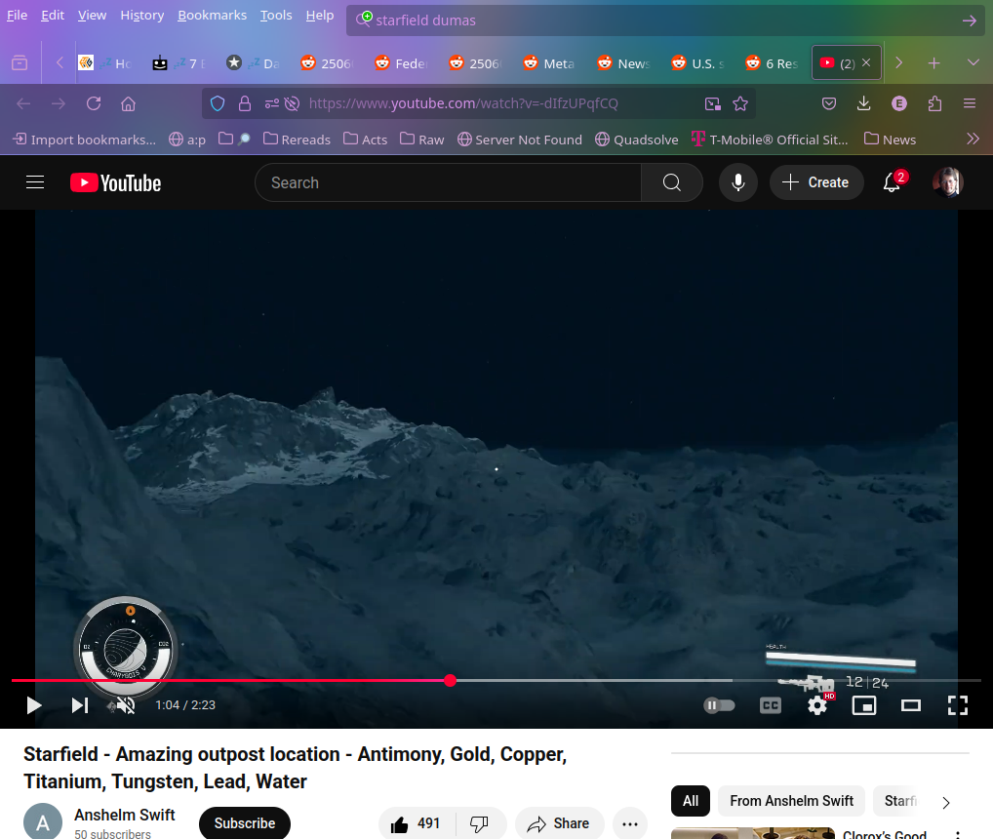Enable theater mode view
993x839 pixels.
911,705
